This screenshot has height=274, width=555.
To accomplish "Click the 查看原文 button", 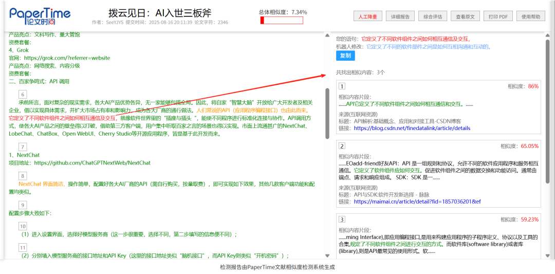I will click(x=466, y=16).
